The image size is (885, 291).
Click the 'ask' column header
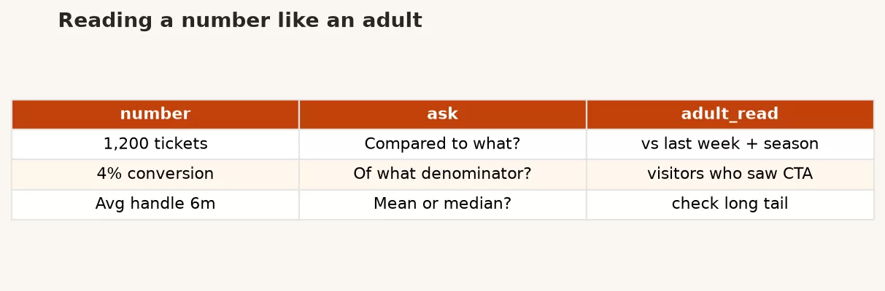pyautogui.click(x=443, y=114)
